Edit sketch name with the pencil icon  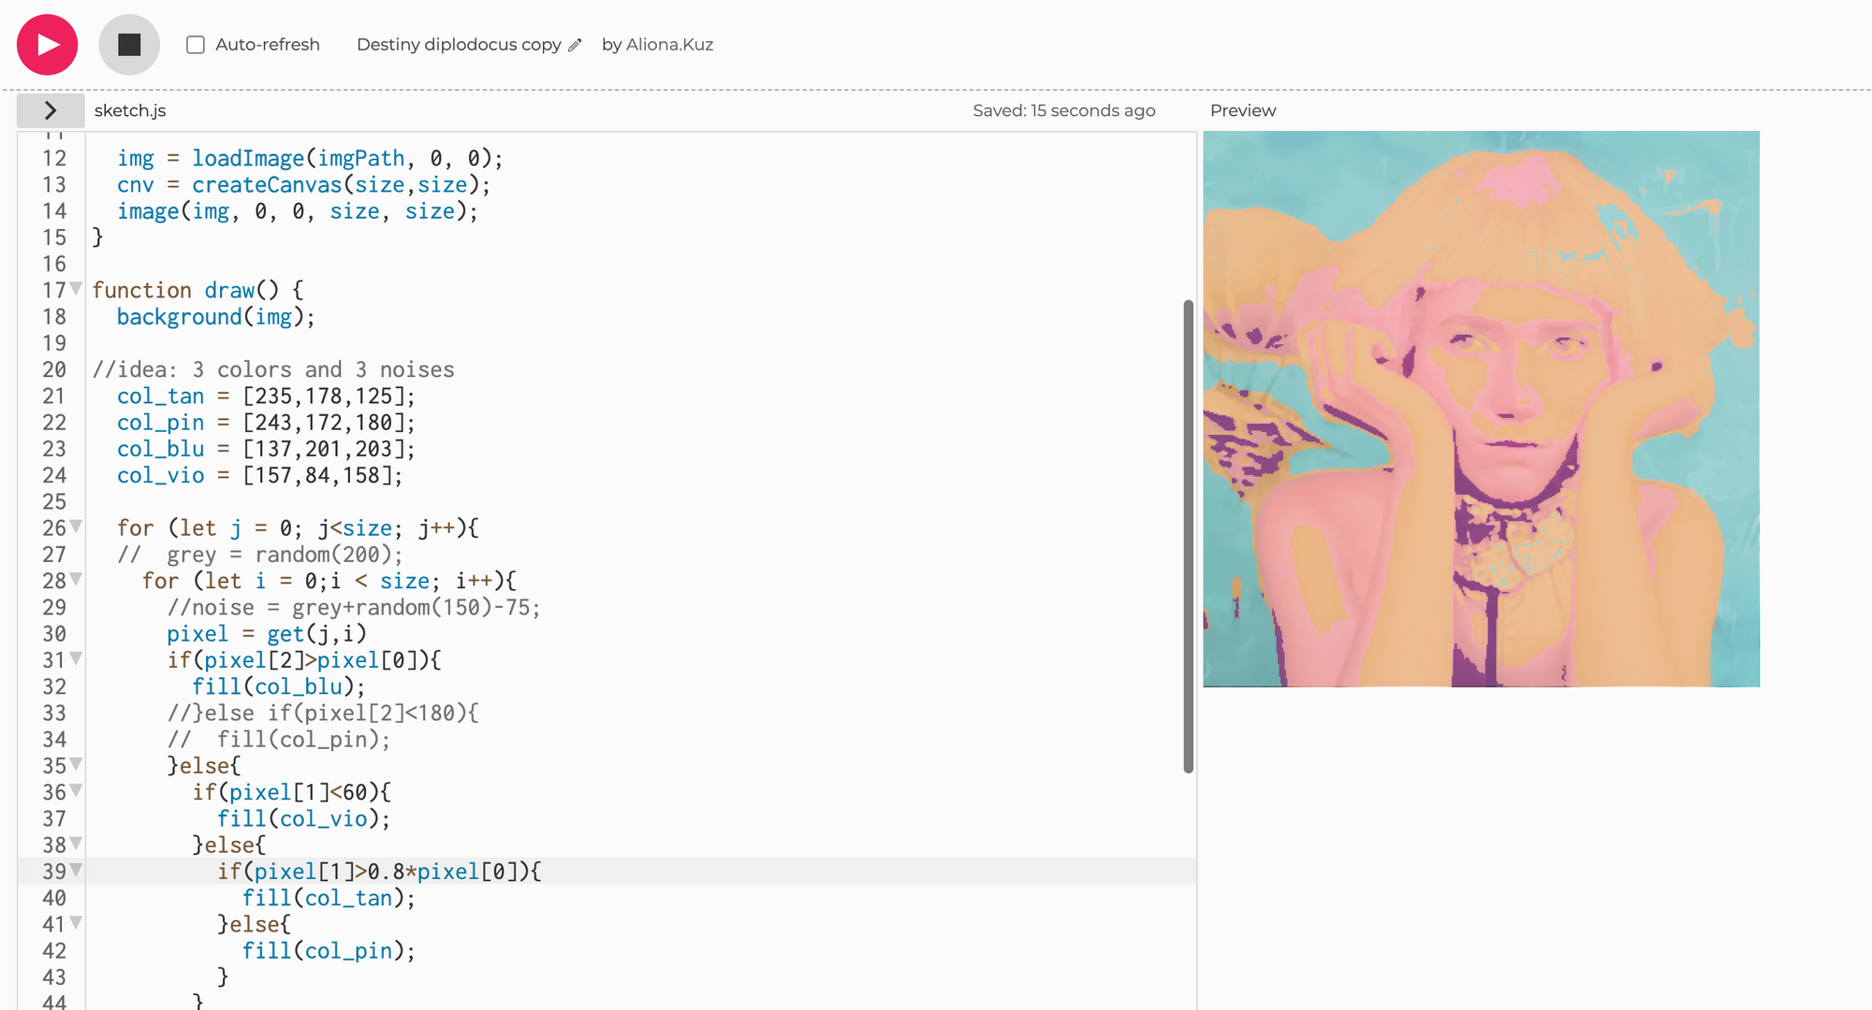coord(575,45)
